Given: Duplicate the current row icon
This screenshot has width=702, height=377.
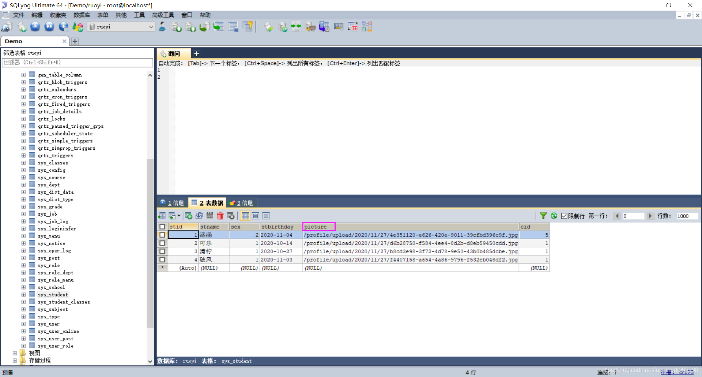Looking at the screenshot, I should (199, 216).
